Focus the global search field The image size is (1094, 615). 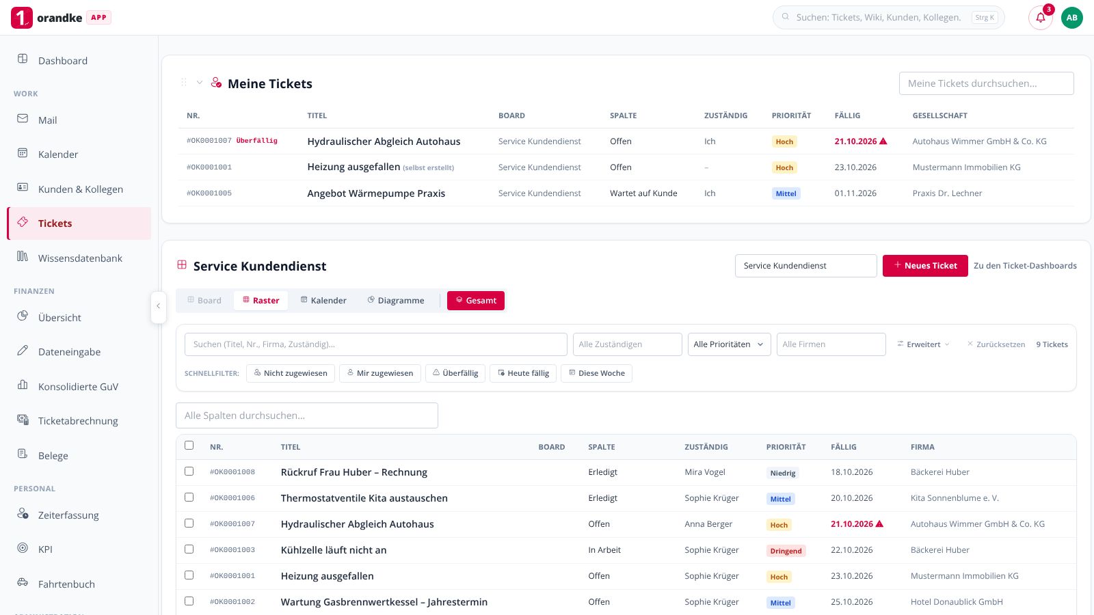click(889, 18)
